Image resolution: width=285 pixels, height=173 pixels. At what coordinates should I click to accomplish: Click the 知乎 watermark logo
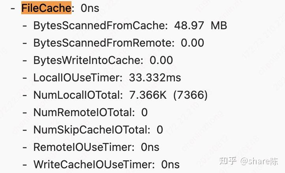click(228, 161)
